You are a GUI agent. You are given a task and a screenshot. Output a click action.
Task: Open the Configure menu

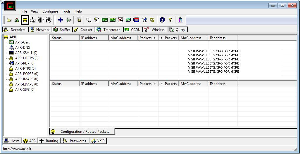click(x=50, y=11)
